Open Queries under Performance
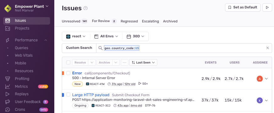Image resolution: width=274 pixels, height=113 pixels. (x=21, y=48)
